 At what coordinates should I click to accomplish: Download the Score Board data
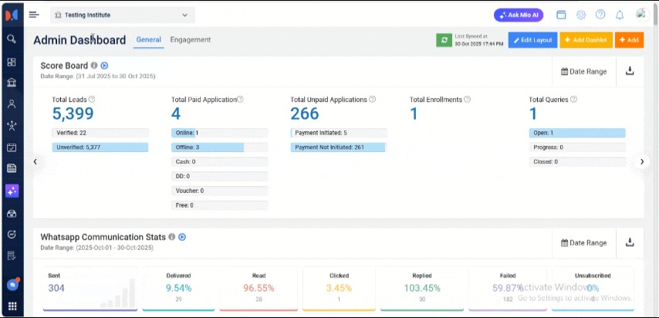click(630, 71)
